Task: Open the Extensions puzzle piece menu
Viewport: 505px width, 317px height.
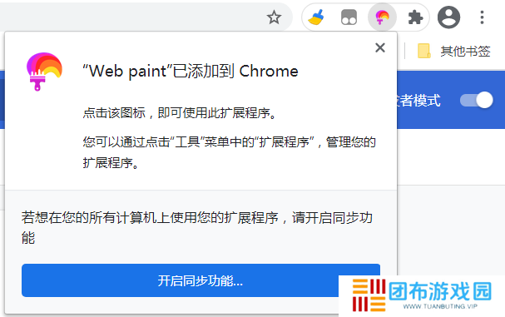Action: click(x=415, y=17)
